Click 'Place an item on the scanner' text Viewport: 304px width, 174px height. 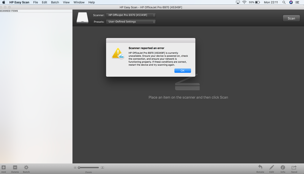coord(188,98)
